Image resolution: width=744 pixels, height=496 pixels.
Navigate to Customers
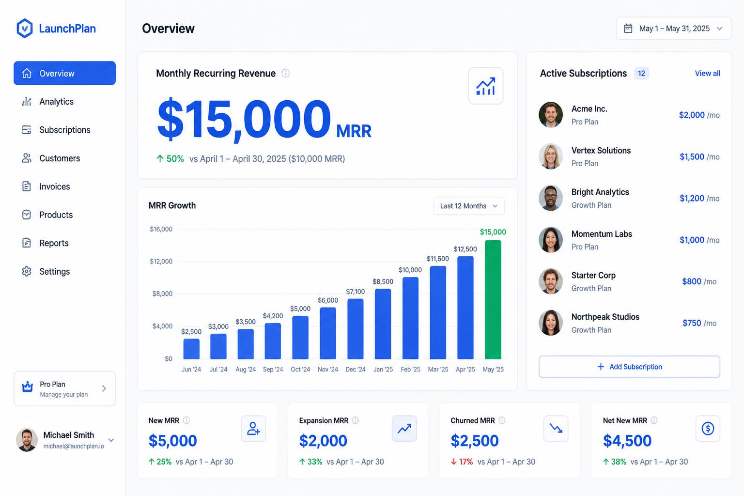coord(64,158)
